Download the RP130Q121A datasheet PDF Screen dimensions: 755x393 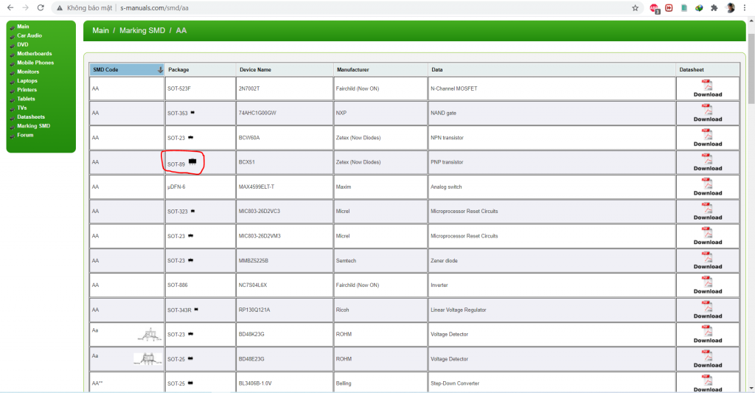point(707,310)
